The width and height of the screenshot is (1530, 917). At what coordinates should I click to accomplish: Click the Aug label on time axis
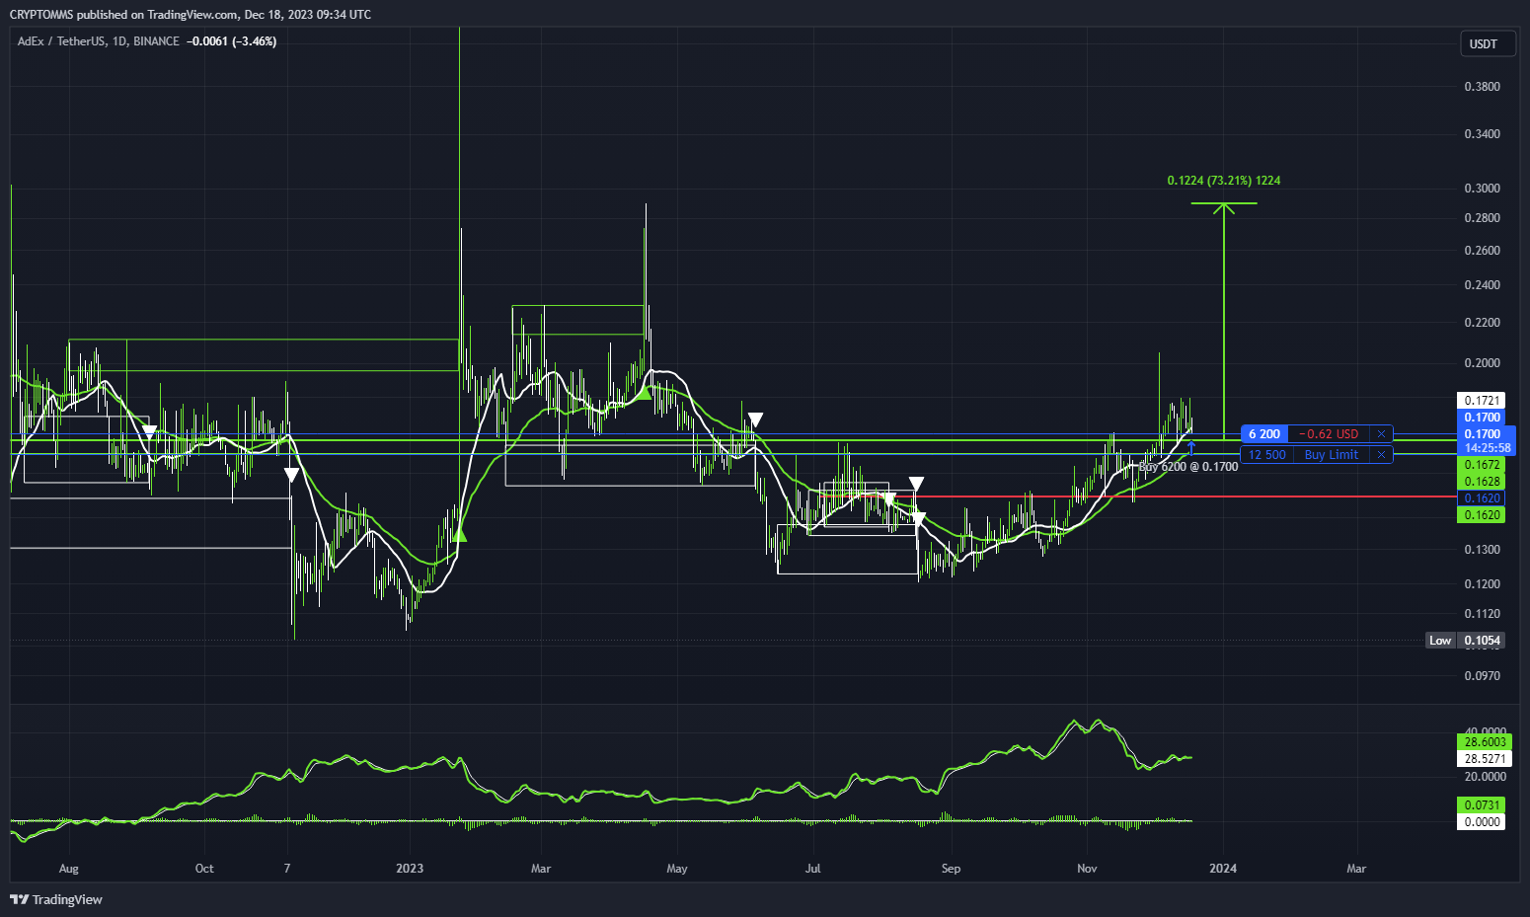click(68, 869)
